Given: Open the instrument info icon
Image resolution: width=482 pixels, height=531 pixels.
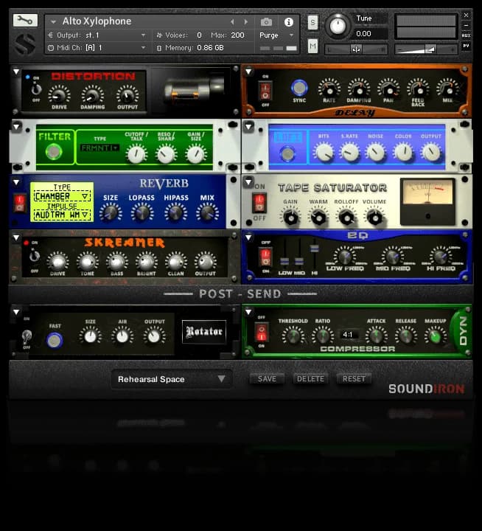Looking at the screenshot, I should pyautogui.click(x=288, y=22).
